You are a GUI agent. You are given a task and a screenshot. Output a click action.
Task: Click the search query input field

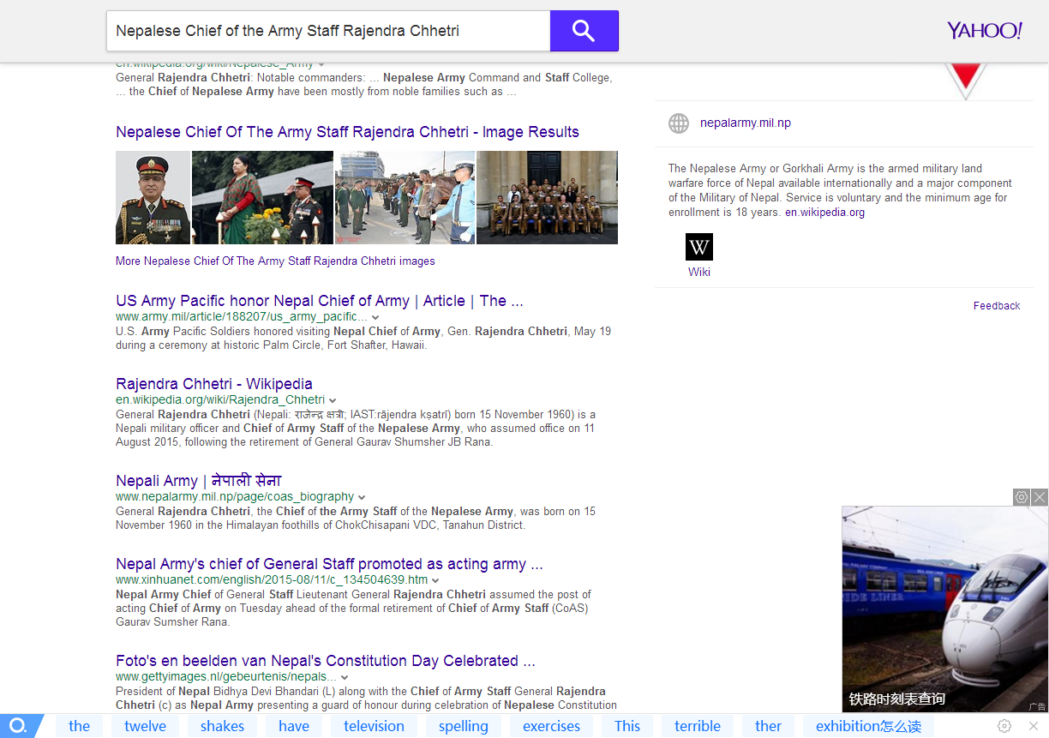click(328, 31)
